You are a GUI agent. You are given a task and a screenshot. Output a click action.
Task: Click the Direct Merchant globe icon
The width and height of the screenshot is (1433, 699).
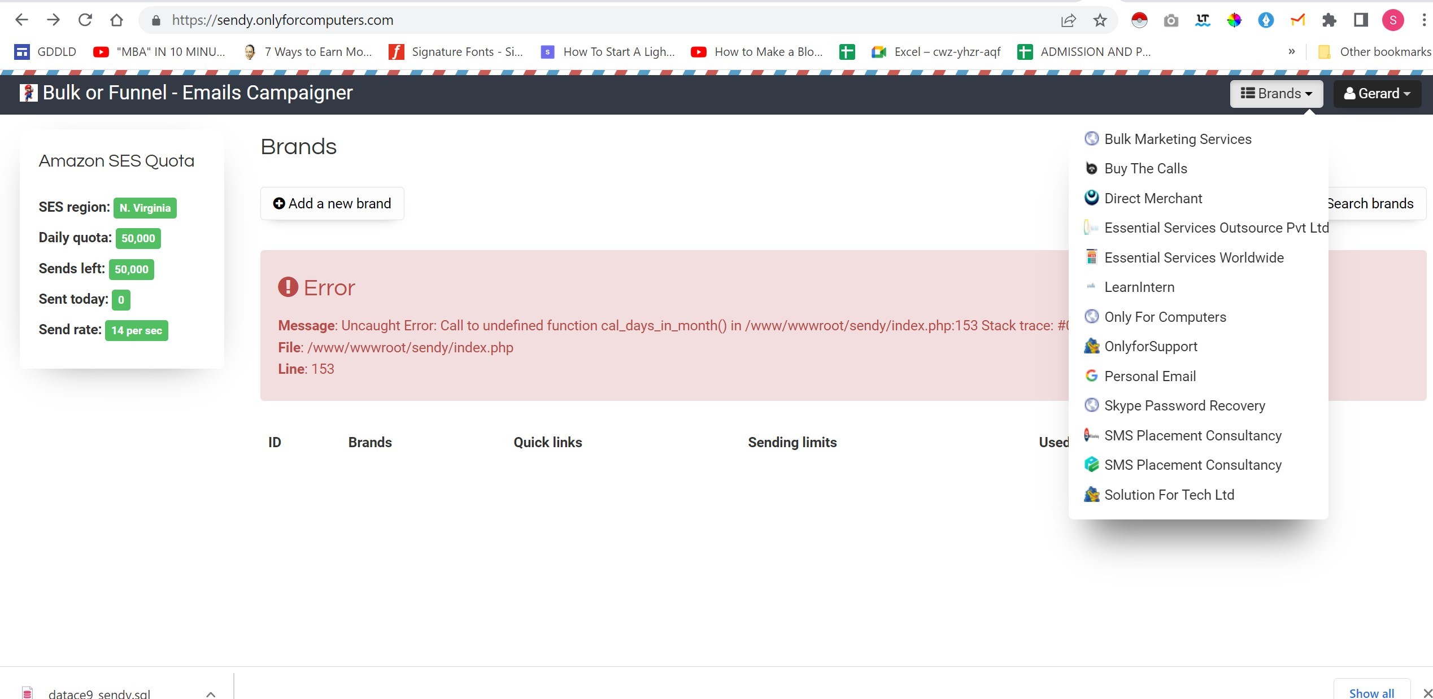coord(1091,198)
